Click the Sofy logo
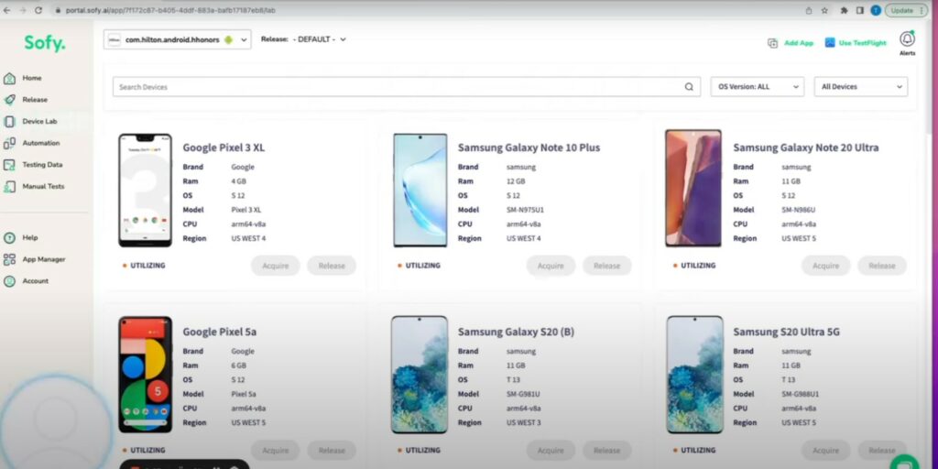Image resolution: width=938 pixels, height=469 pixels. pyautogui.click(x=45, y=43)
